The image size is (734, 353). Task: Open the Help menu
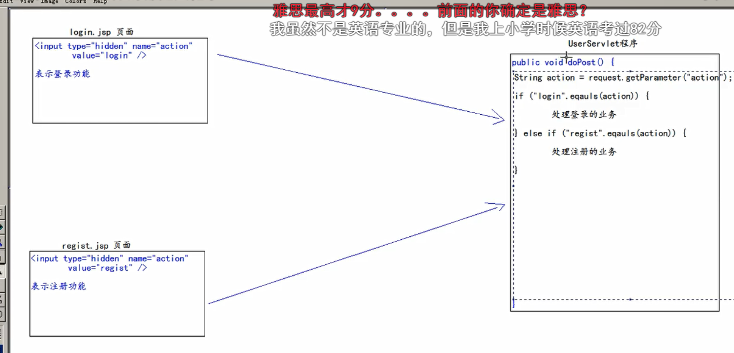click(x=100, y=1)
